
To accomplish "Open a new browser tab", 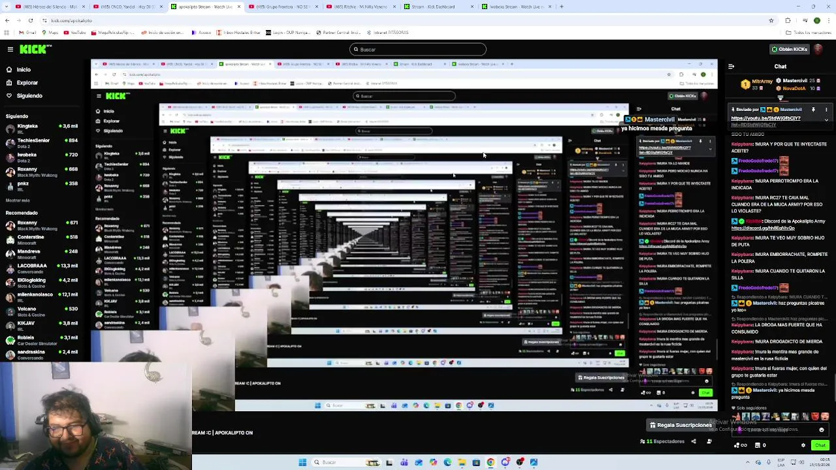I will [562, 7].
